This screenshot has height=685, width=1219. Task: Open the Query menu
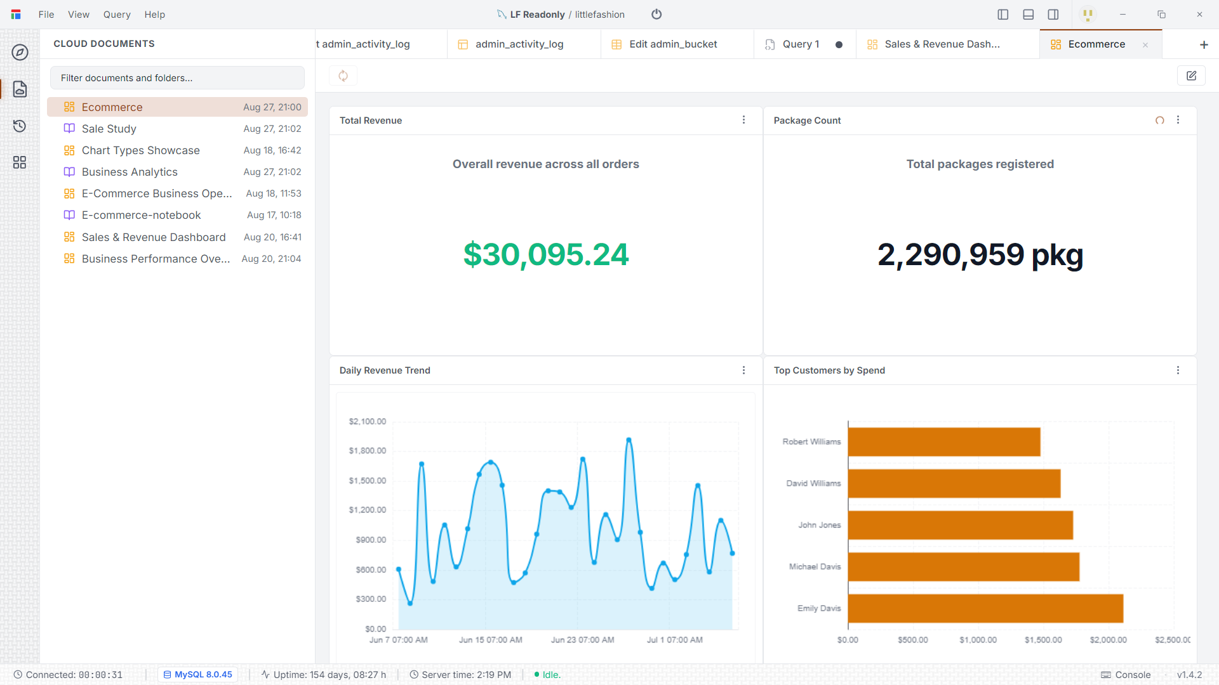[x=117, y=15]
